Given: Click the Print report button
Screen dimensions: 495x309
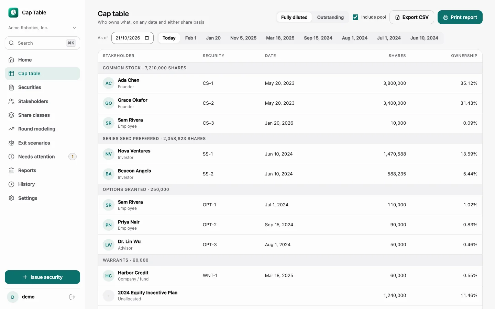Looking at the screenshot, I should click(460, 17).
